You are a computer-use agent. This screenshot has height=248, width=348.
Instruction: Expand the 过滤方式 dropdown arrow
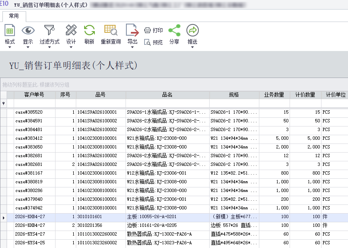49,47
